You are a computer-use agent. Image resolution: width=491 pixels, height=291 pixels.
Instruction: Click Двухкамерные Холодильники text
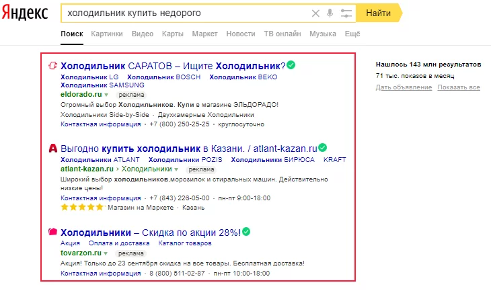pyautogui.click(x=206, y=115)
